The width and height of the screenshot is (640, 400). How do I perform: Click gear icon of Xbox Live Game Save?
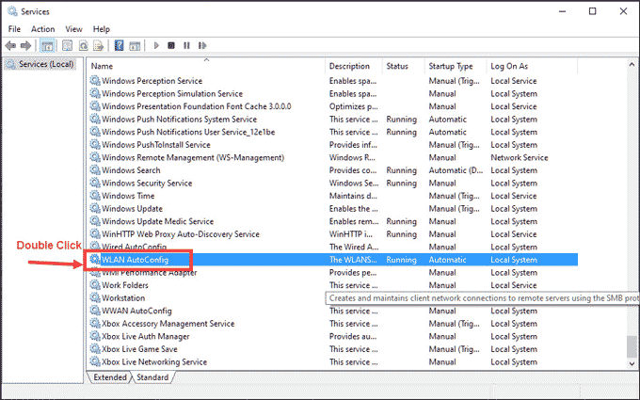click(95, 348)
